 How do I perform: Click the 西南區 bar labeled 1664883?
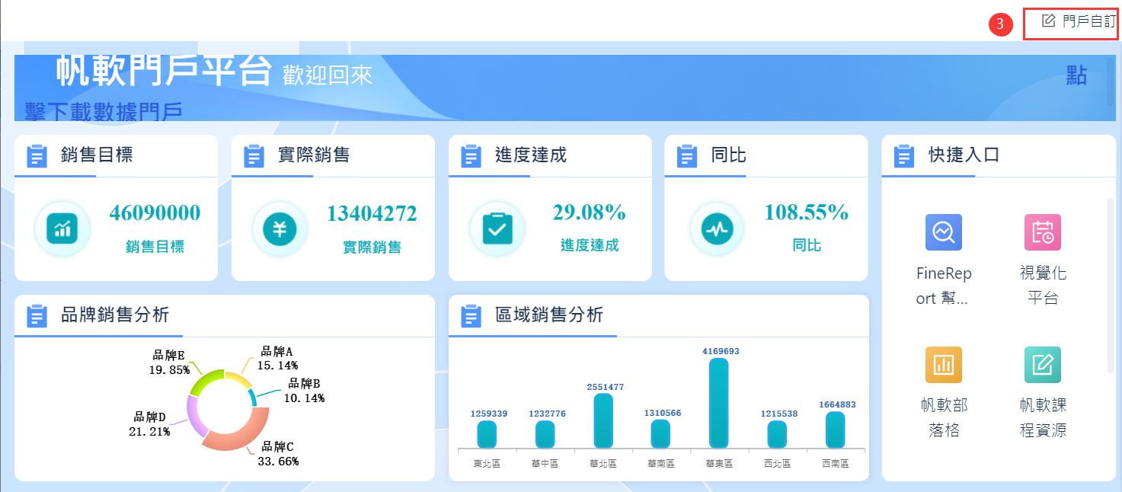[835, 430]
